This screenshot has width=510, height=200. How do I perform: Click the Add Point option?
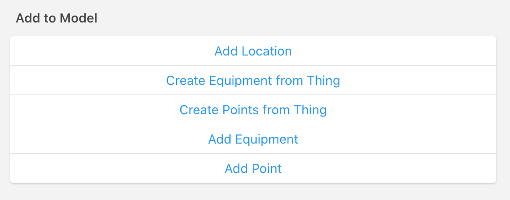(253, 169)
